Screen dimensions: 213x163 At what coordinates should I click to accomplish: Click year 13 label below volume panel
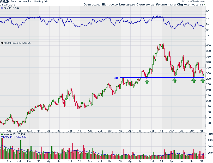121,161
